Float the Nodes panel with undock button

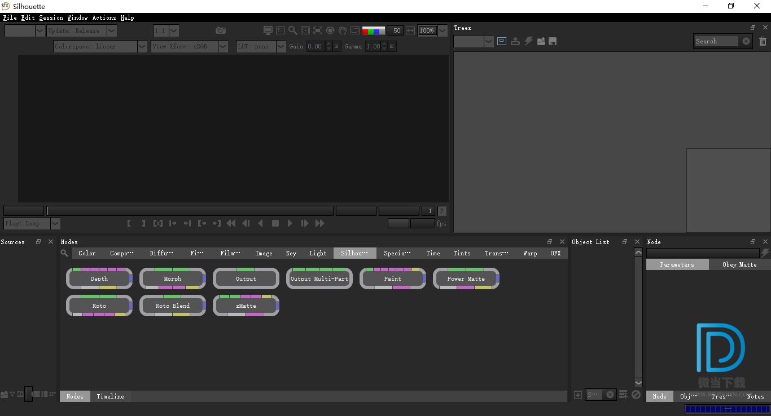coord(550,242)
